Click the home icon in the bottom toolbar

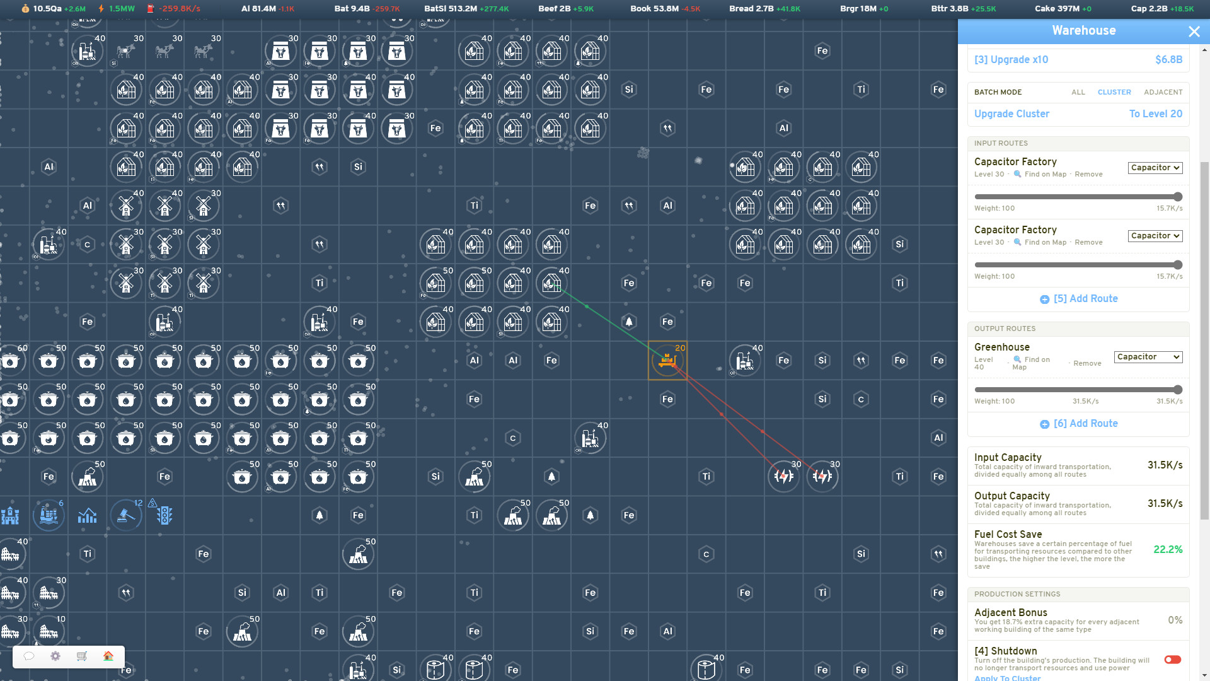point(108,656)
